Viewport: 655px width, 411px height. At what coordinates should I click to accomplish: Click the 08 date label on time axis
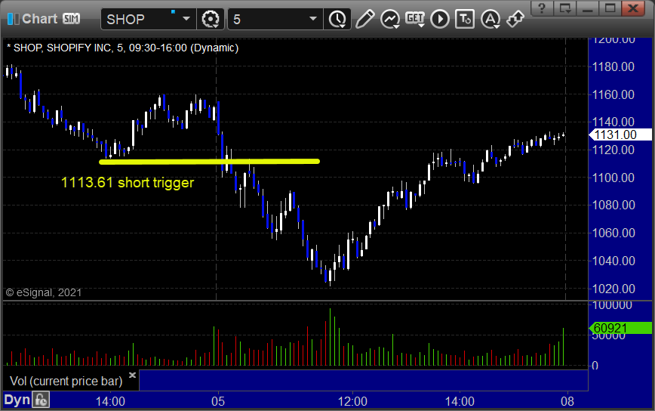[567, 401]
